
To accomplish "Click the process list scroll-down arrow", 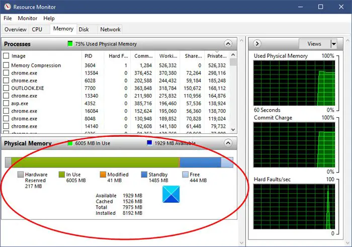I will tap(233, 130).
